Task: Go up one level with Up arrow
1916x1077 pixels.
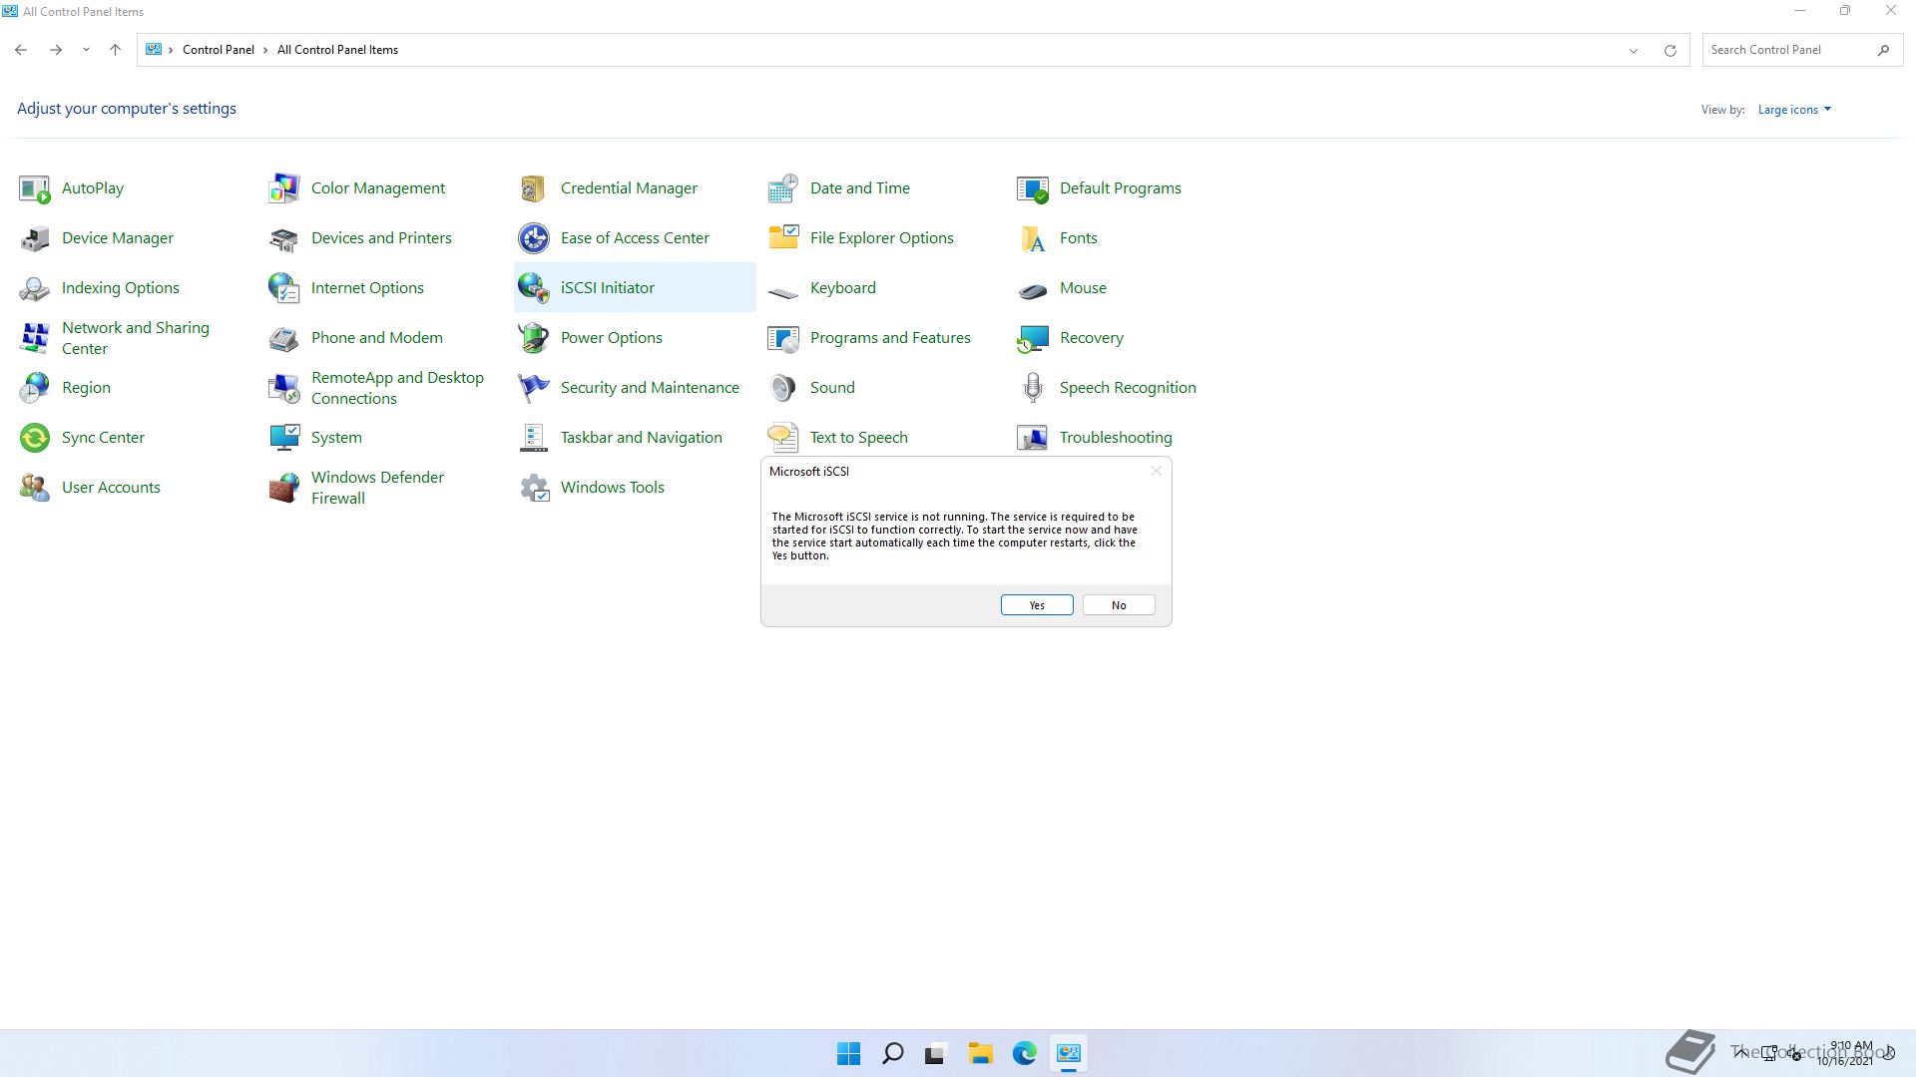Action: 115,50
